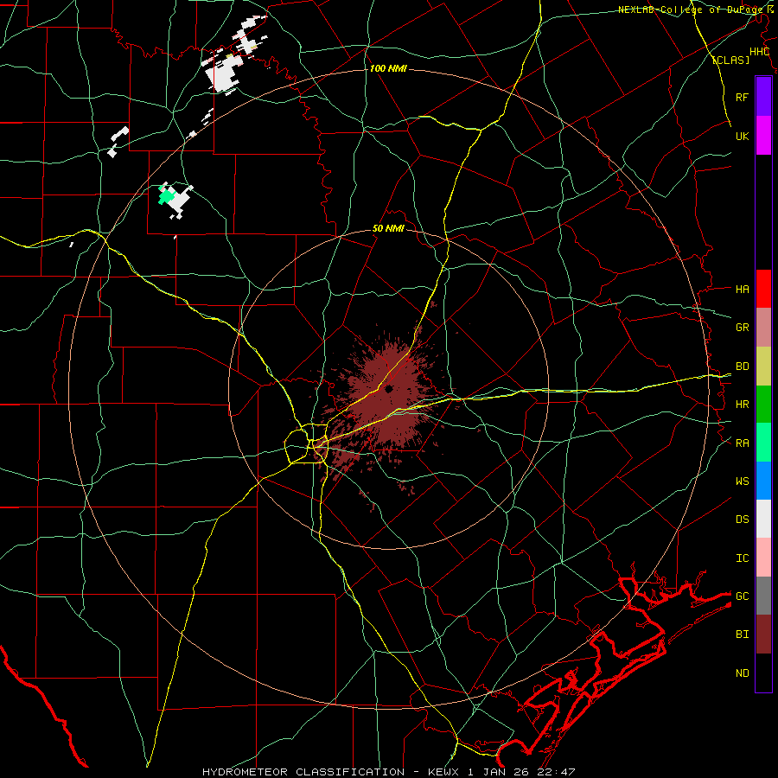Click the ND legend label
Screen dimensions: 778x778
743,673
